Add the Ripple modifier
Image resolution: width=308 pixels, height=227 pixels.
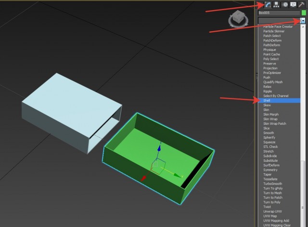tap(268, 92)
